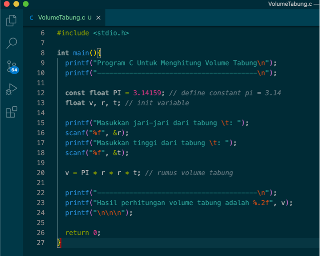Image resolution: width=320 pixels, height=256 pixels.
Task: Click the closing brace on line 27
Action: click(x=59, y=243)
